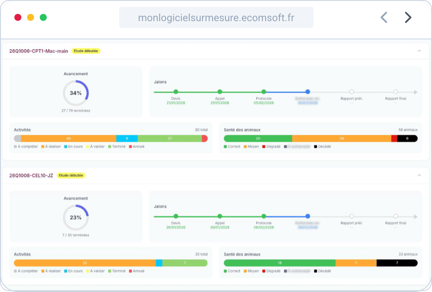
Task: Click the browser forward arrow icon
Action: [408, 17]
